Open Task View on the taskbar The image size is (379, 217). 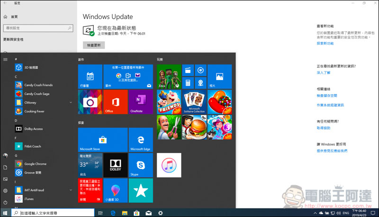click(100, 213)
